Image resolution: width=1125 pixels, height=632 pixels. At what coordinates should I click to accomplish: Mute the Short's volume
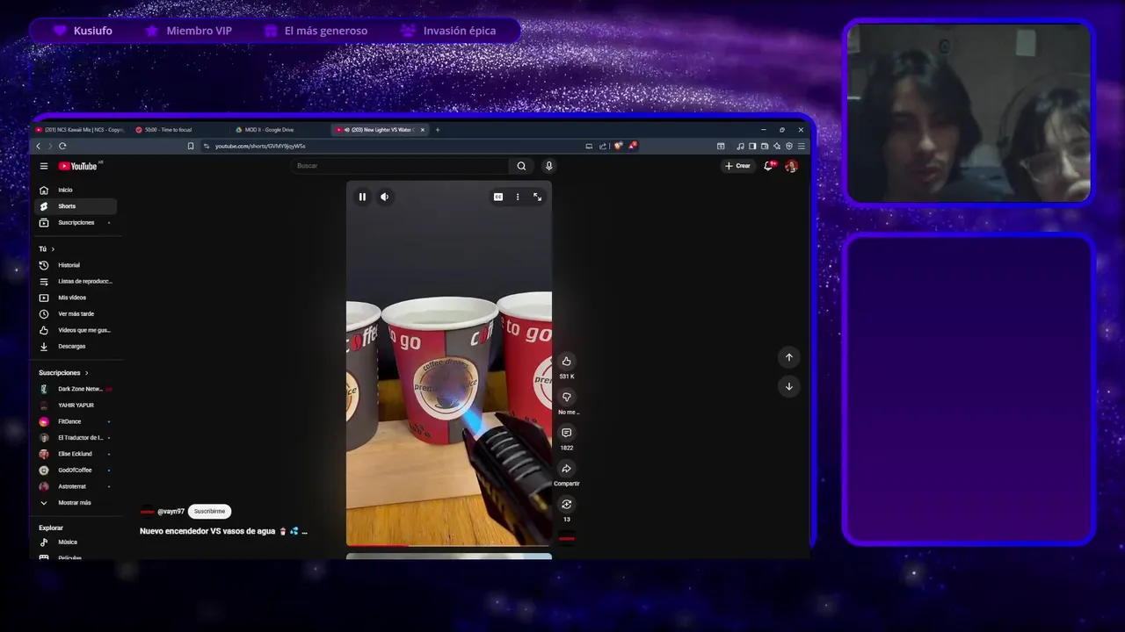click(384, 197)
